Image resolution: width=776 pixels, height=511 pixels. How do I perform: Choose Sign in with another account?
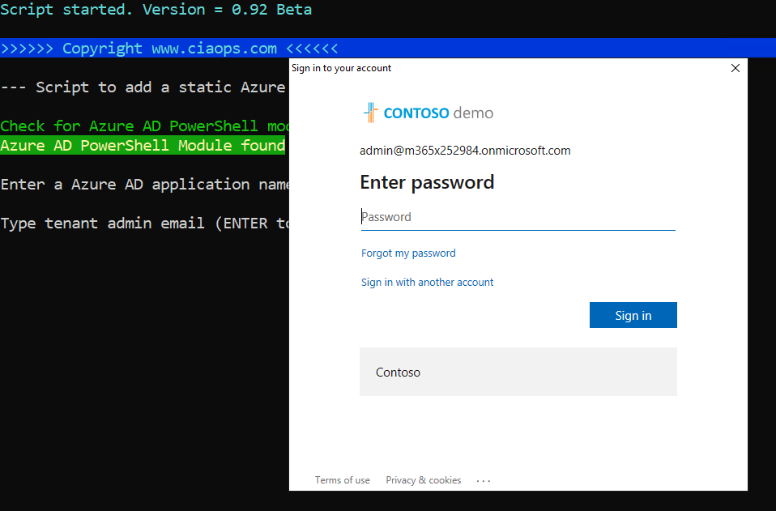click(427, 283)
